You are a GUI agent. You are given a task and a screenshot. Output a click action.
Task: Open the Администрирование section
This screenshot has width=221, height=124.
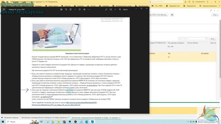tap(208, 6)
